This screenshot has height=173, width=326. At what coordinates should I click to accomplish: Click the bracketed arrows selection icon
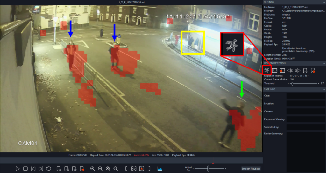pyautogui.click(x=134, y=169)
